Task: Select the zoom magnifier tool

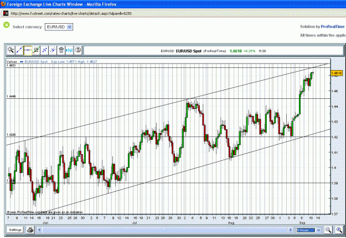Action: [x=11, y=50]
